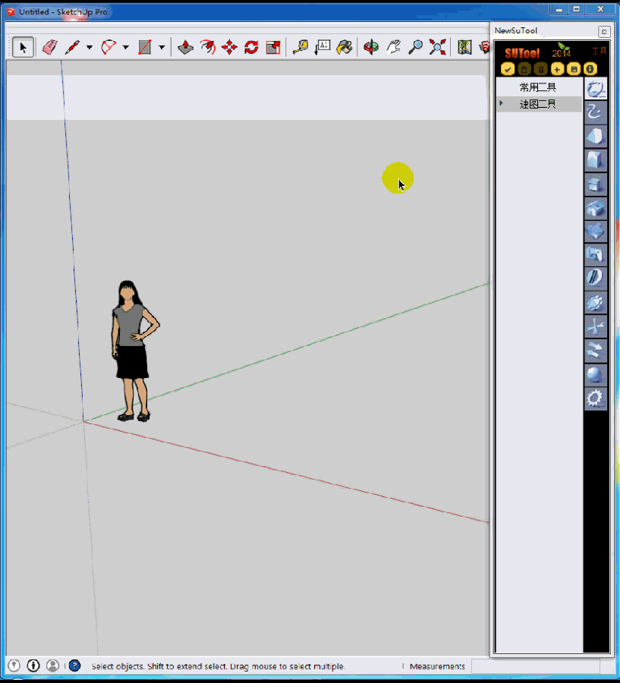
Task: Select the Text label tool
Action: [x=323, y=47]
